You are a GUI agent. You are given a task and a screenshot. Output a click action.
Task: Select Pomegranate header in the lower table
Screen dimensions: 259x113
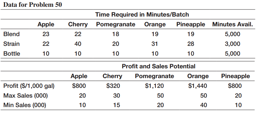pos(154,76)
